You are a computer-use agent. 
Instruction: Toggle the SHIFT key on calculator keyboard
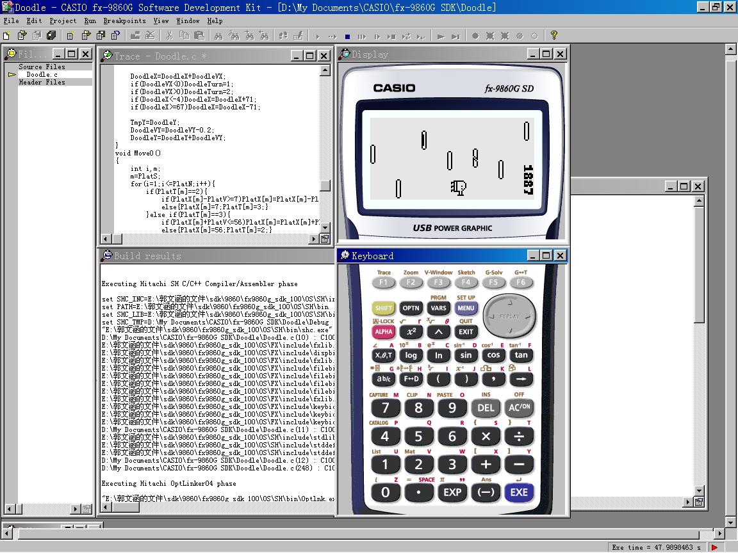click(383, 308)
